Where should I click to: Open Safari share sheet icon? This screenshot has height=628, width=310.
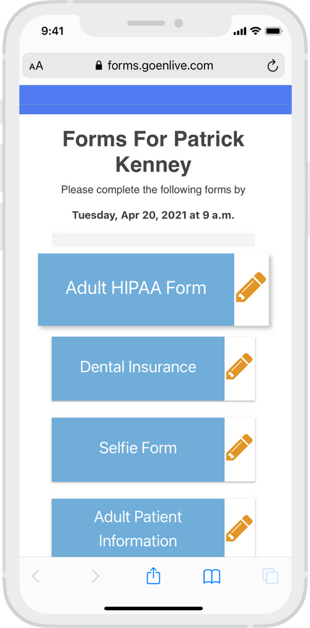click(154, 576)
